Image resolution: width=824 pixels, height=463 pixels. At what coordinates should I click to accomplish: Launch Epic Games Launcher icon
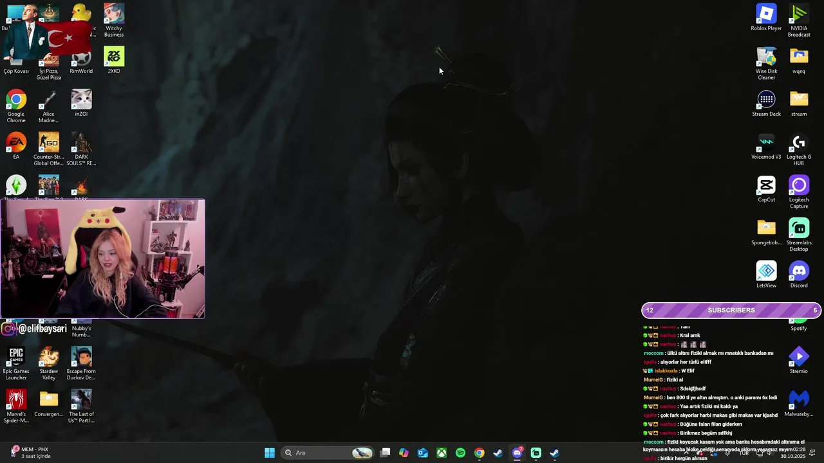[x=16, y=363]
